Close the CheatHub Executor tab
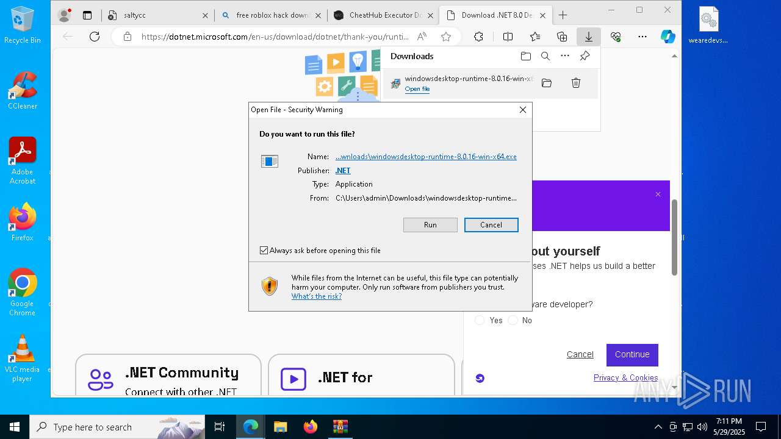Viewport: 781px width, 439px height. (431, 15)
